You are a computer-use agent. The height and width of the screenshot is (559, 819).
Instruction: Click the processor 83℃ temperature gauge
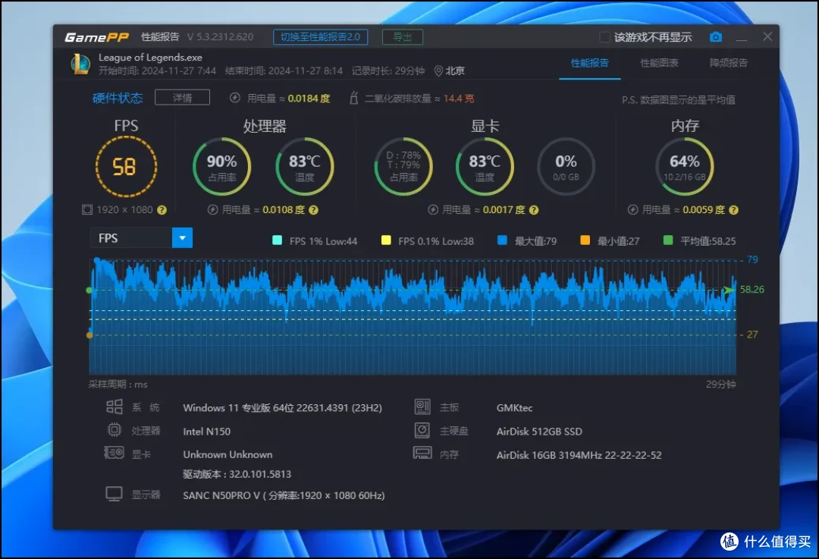click(x=305, y=167)
